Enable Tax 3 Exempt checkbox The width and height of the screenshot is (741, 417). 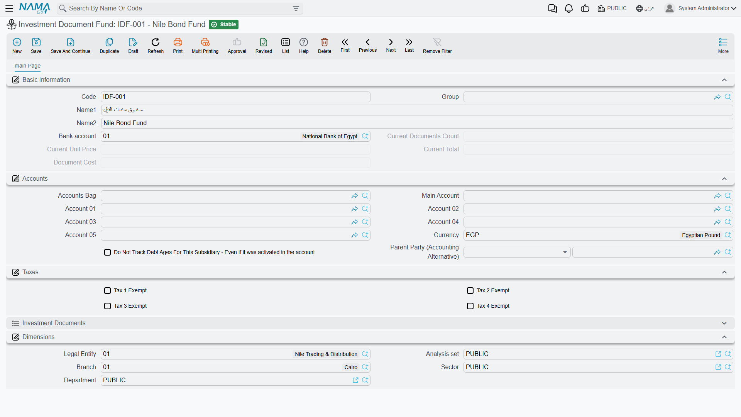[108, 306]
